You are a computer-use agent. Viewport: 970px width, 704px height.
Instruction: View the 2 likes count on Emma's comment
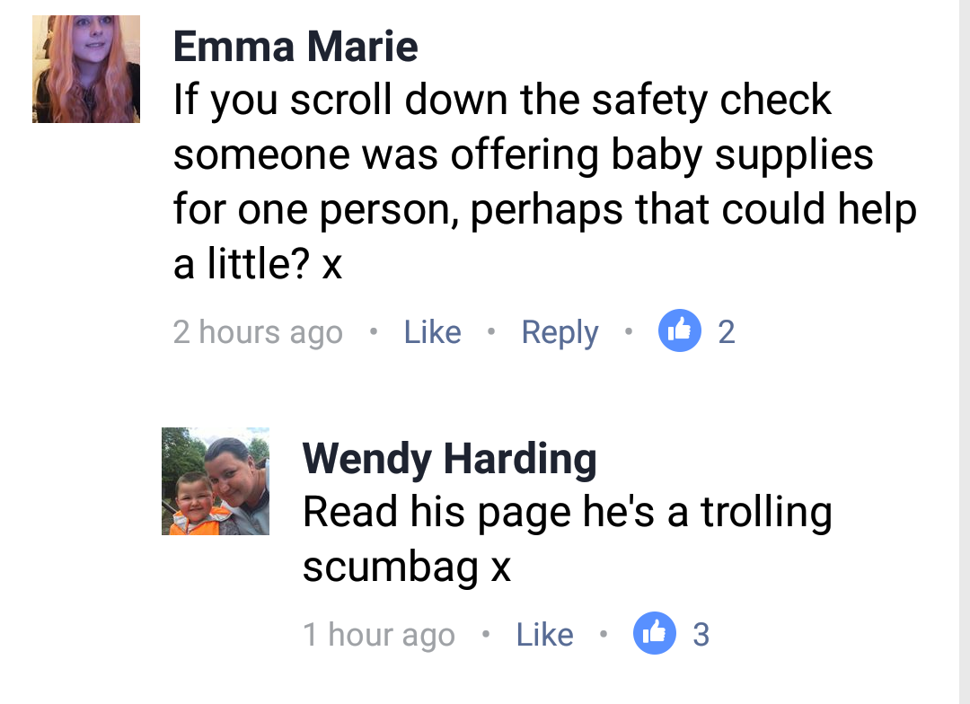click(727, 332)
